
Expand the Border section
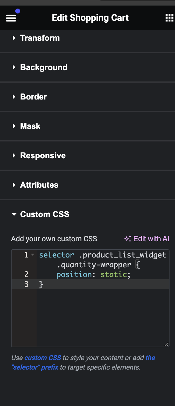click(x=87, y=97)
